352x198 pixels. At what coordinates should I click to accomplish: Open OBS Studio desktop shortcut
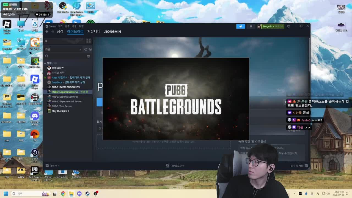63,8
